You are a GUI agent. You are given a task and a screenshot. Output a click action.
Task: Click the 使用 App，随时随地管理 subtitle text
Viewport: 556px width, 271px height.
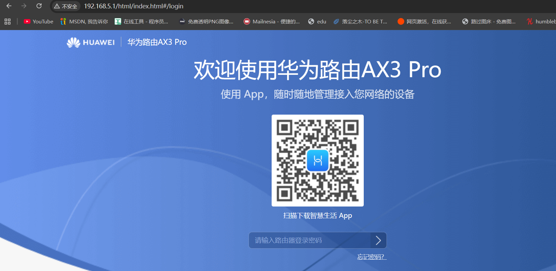pyautogui.click(x=318, y=94)
